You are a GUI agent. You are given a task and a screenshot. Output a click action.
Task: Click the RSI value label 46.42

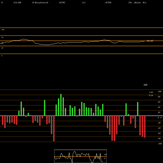point(150,41)
